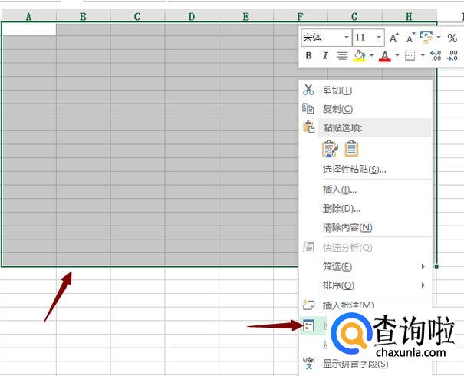This screenshot has height=376, width=464.
Task: Click 删除 (Delete) menu entry
Action: click(341, 208)
